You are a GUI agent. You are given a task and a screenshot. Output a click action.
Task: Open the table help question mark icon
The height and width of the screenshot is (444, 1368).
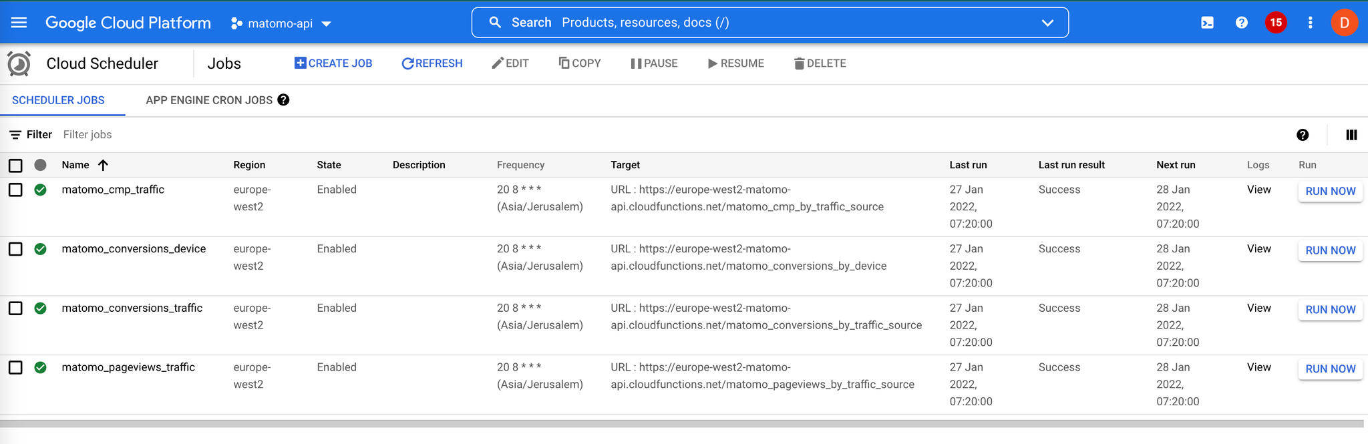click(1303, 135)
